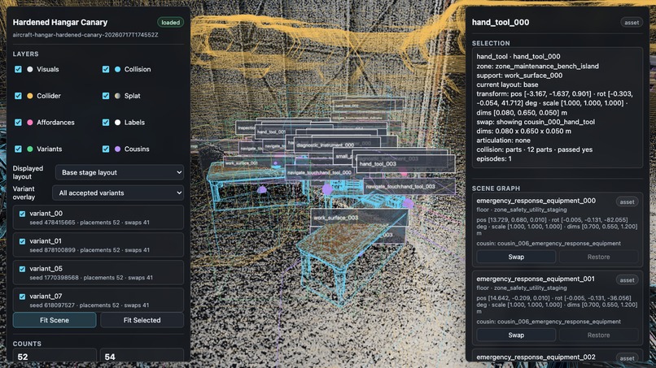Click the swap: showing cousin_000_hand_tool line

(x=536, y=122)
